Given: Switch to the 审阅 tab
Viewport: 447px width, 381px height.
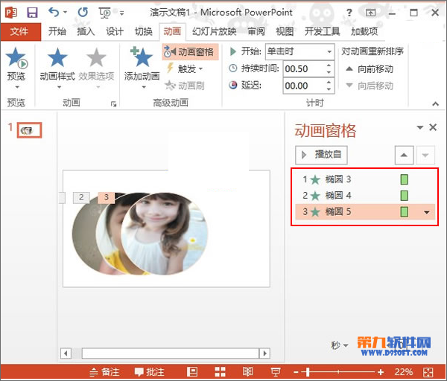Looking at the screenshot, I should (x=256, y=31).
